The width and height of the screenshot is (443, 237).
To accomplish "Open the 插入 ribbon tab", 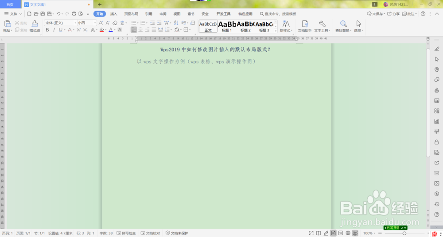I will tap(113, 14).
